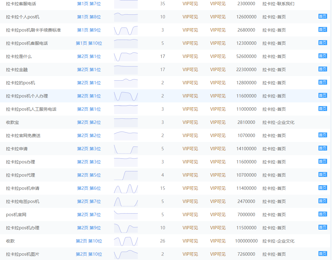332x260 pixels.
Task: Select the value 22300000
Action: click(246, 70)
